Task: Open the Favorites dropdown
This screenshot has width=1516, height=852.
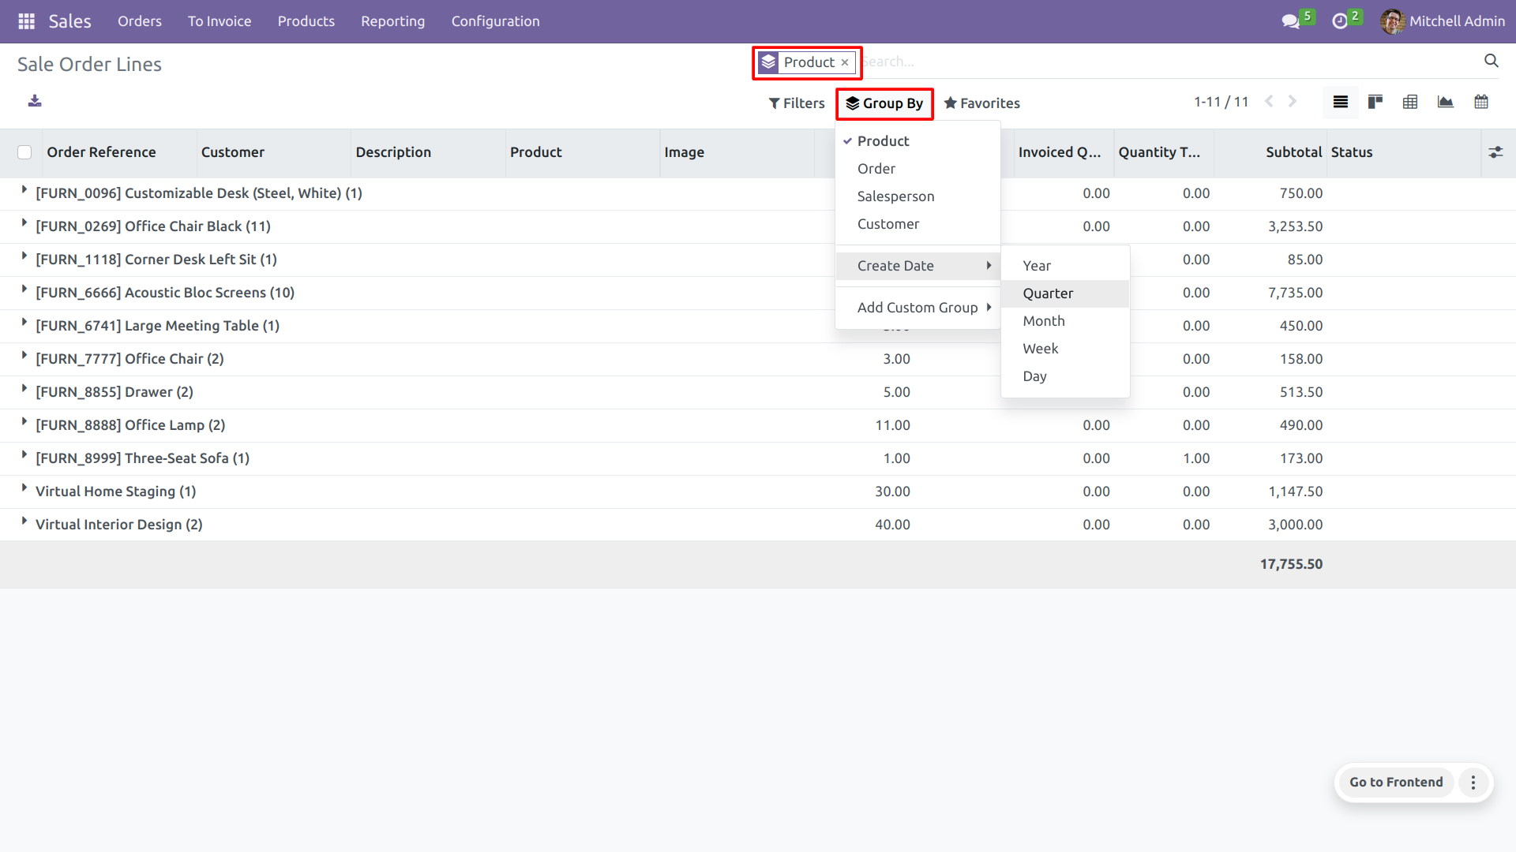Action: click(982, 103)
